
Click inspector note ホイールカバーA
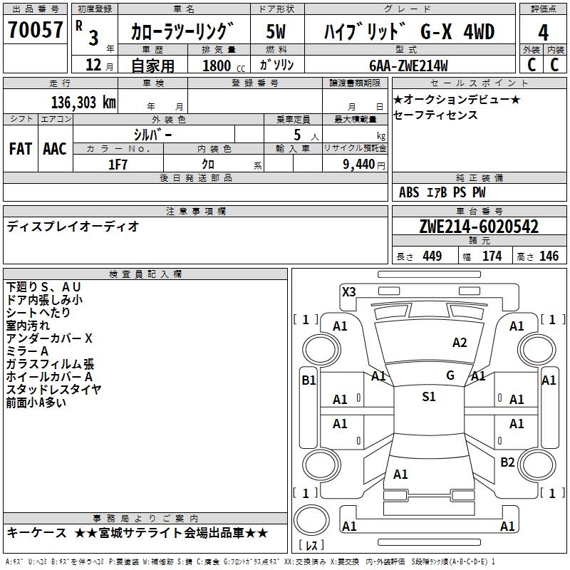(x=49, y=377)
